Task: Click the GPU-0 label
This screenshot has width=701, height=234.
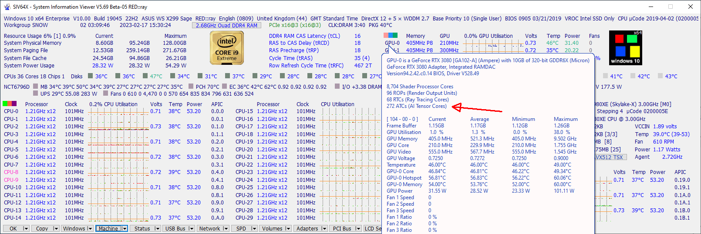Action: point(392,43)
